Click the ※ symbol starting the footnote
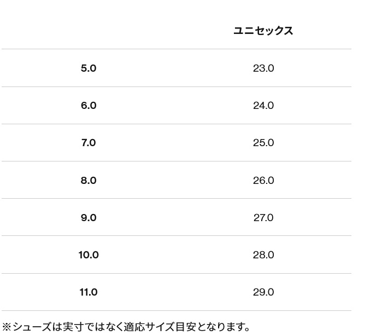 click(x=7, y=327)
